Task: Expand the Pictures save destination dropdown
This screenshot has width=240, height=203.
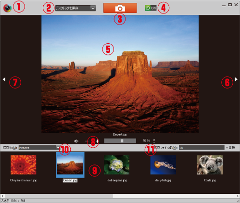Action: point(58,148)
